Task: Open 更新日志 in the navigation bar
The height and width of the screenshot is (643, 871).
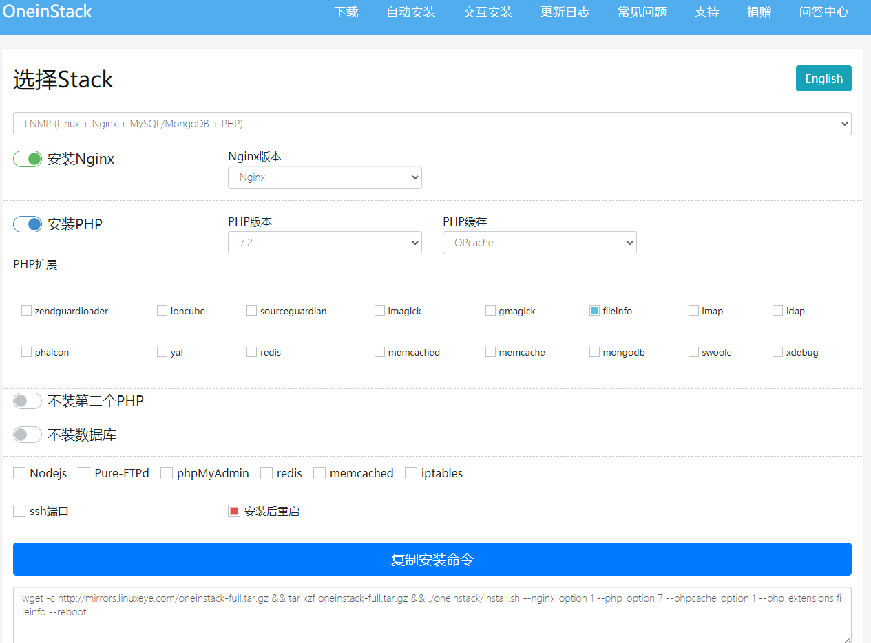Action: [565, 12]
